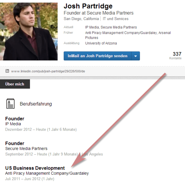Click IP Media, Secure Media Partners current employers
185x186 pixels.
pos(111,27)
